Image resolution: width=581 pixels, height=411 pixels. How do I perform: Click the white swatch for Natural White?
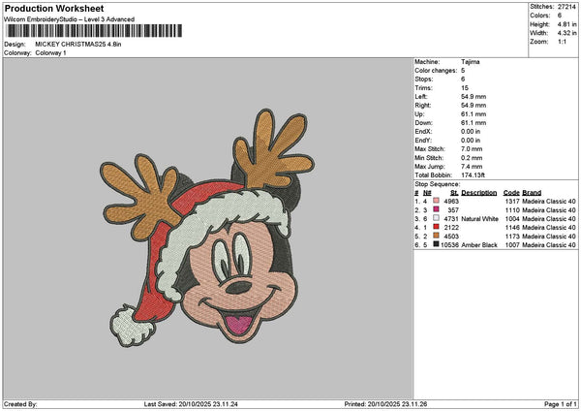coord(436,218)
